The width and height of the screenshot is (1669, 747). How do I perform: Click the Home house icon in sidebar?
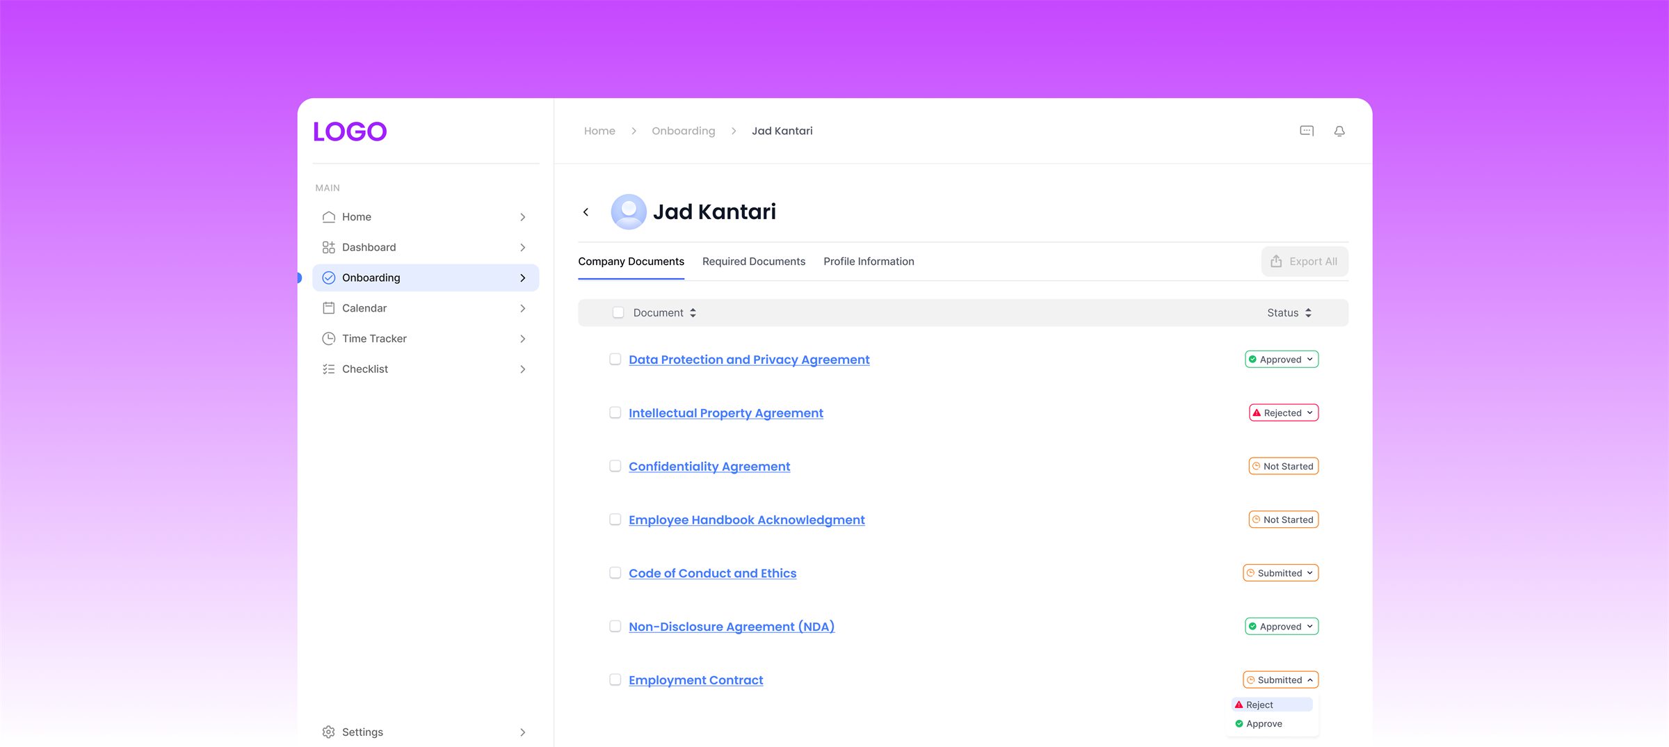point(329,217)
